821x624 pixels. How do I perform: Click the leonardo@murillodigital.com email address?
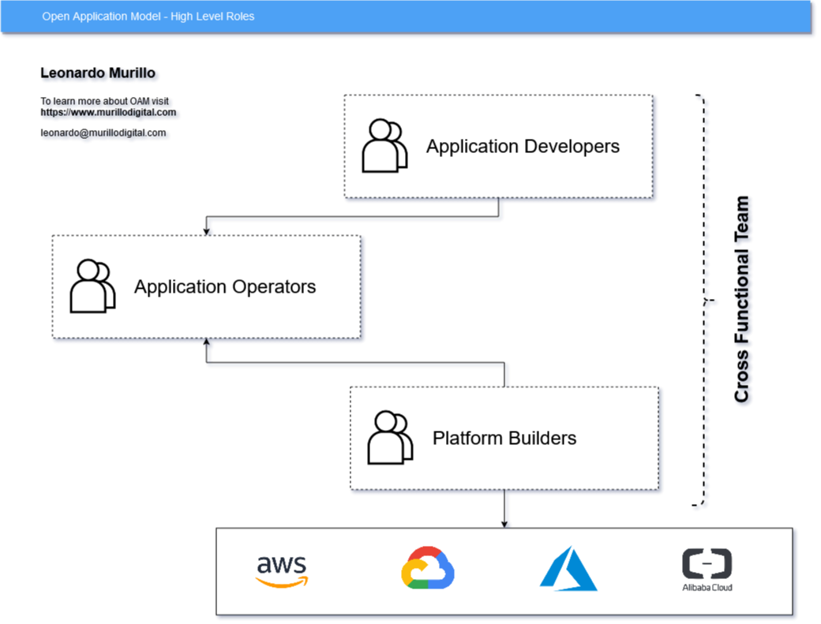103,133
